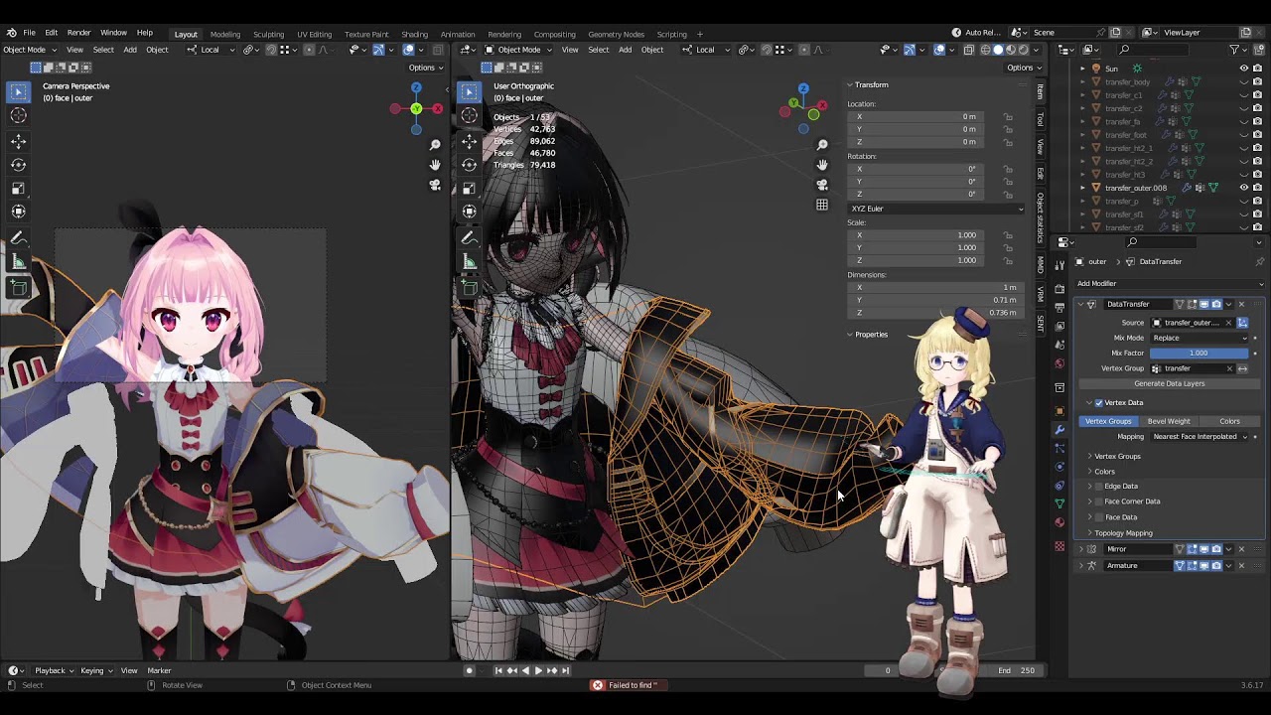The height and width of the screenshot is (715, 1271).
Task: Select the Move tool in left viewport
Action: (18, 142)
